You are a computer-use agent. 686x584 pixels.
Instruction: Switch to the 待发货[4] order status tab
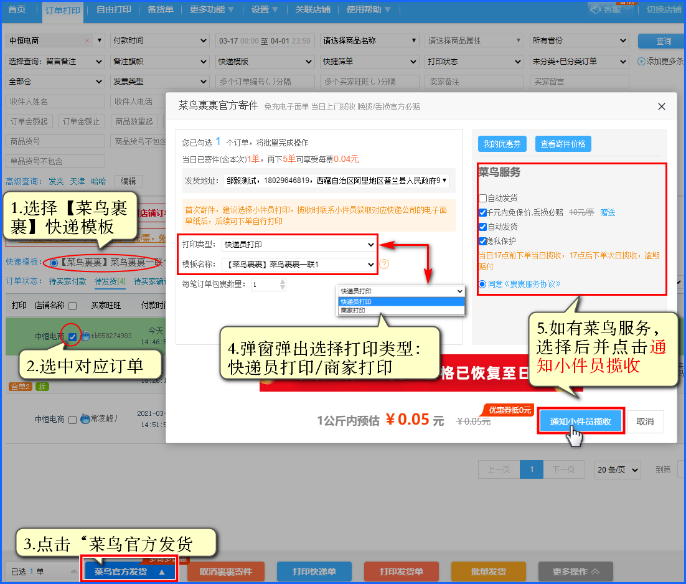(110, 281)
